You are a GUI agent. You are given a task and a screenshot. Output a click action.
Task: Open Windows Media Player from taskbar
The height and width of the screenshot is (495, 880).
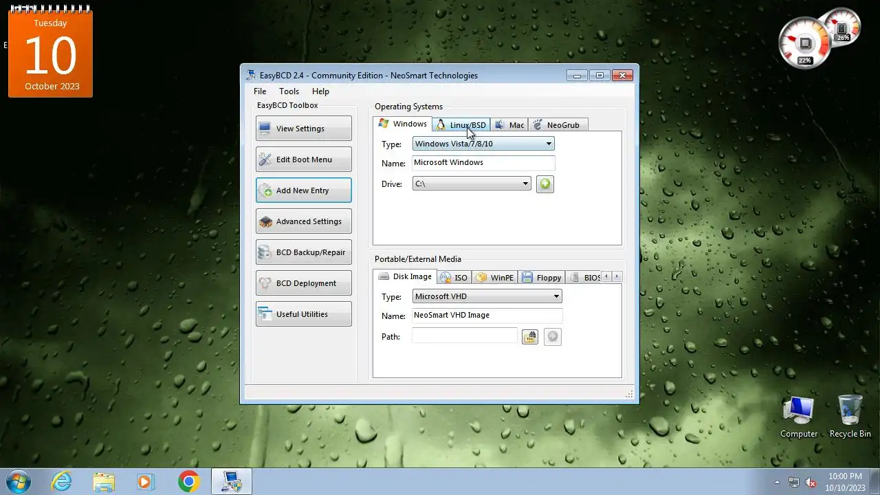pos(145,481)
